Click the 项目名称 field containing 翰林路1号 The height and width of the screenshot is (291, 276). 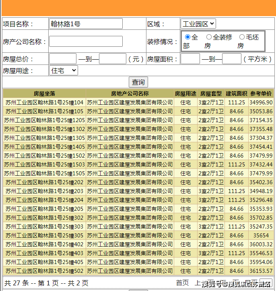coord(86,24)
